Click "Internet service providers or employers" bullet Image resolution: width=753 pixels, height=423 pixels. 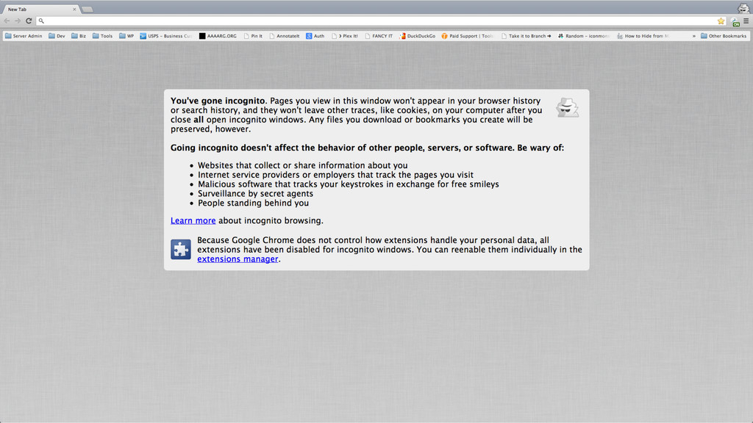(335, 175)
